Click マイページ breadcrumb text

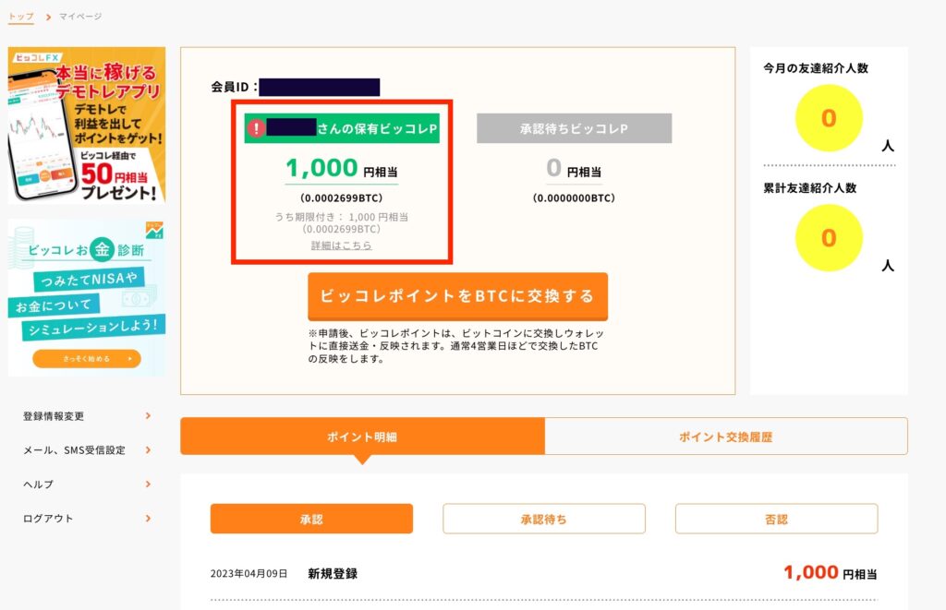coord(80,17)
